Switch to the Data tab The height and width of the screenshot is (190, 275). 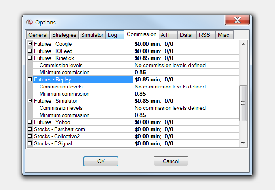click(187, 35)
